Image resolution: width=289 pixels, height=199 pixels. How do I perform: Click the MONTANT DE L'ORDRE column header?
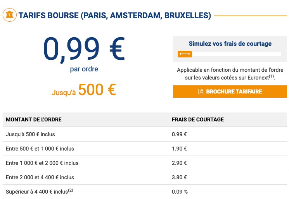click(34, 119)
